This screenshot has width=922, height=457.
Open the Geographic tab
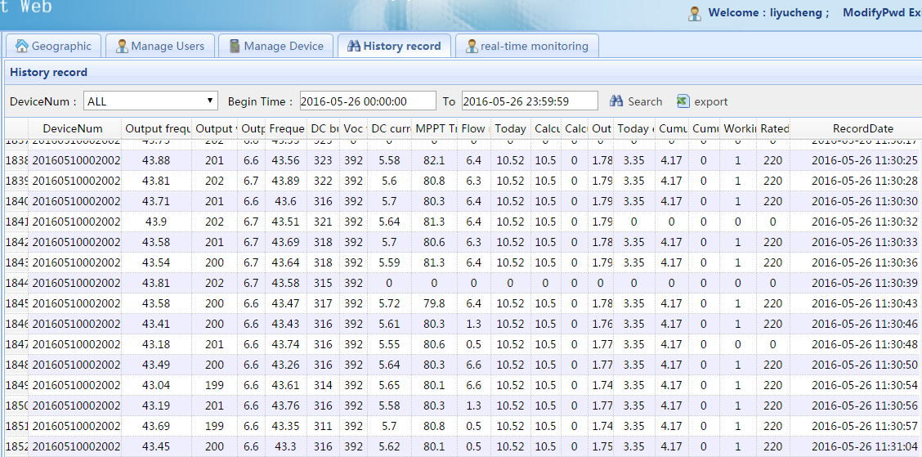53,46
